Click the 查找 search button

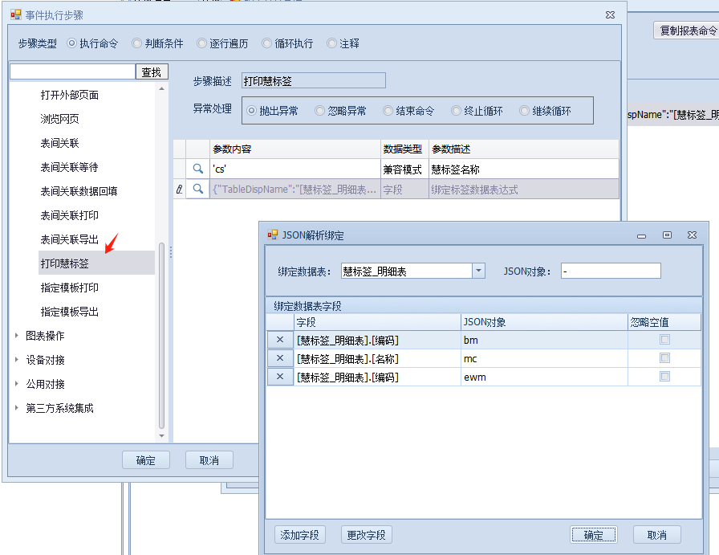click(x=152, y=72)
